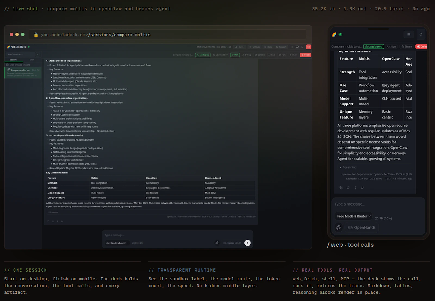Viewport: 435px width, 301px height.
Task: Select OpenHands agent in desktop composer
Action: pos(232,243)
